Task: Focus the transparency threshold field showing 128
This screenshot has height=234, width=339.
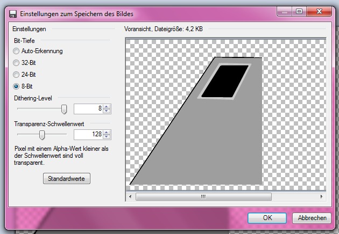Action: (88, 135)
